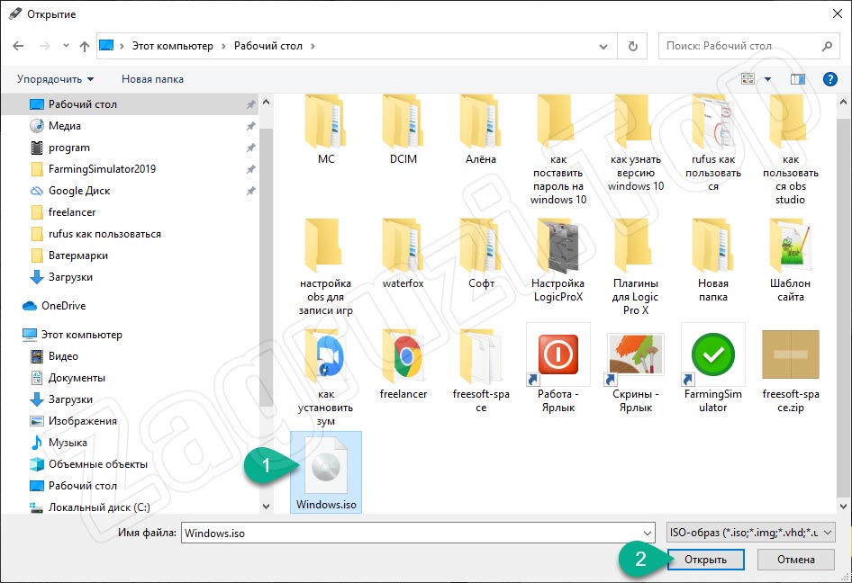Open the address bar history dropdown arrow
The height and width of the screenshot is (583, 852).
(x=603, y=46)
